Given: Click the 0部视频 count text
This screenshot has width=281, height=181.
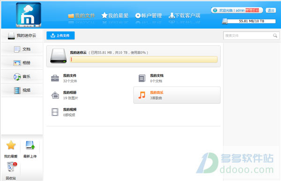Looking at the screenshot, I should (x=69, y=115).
